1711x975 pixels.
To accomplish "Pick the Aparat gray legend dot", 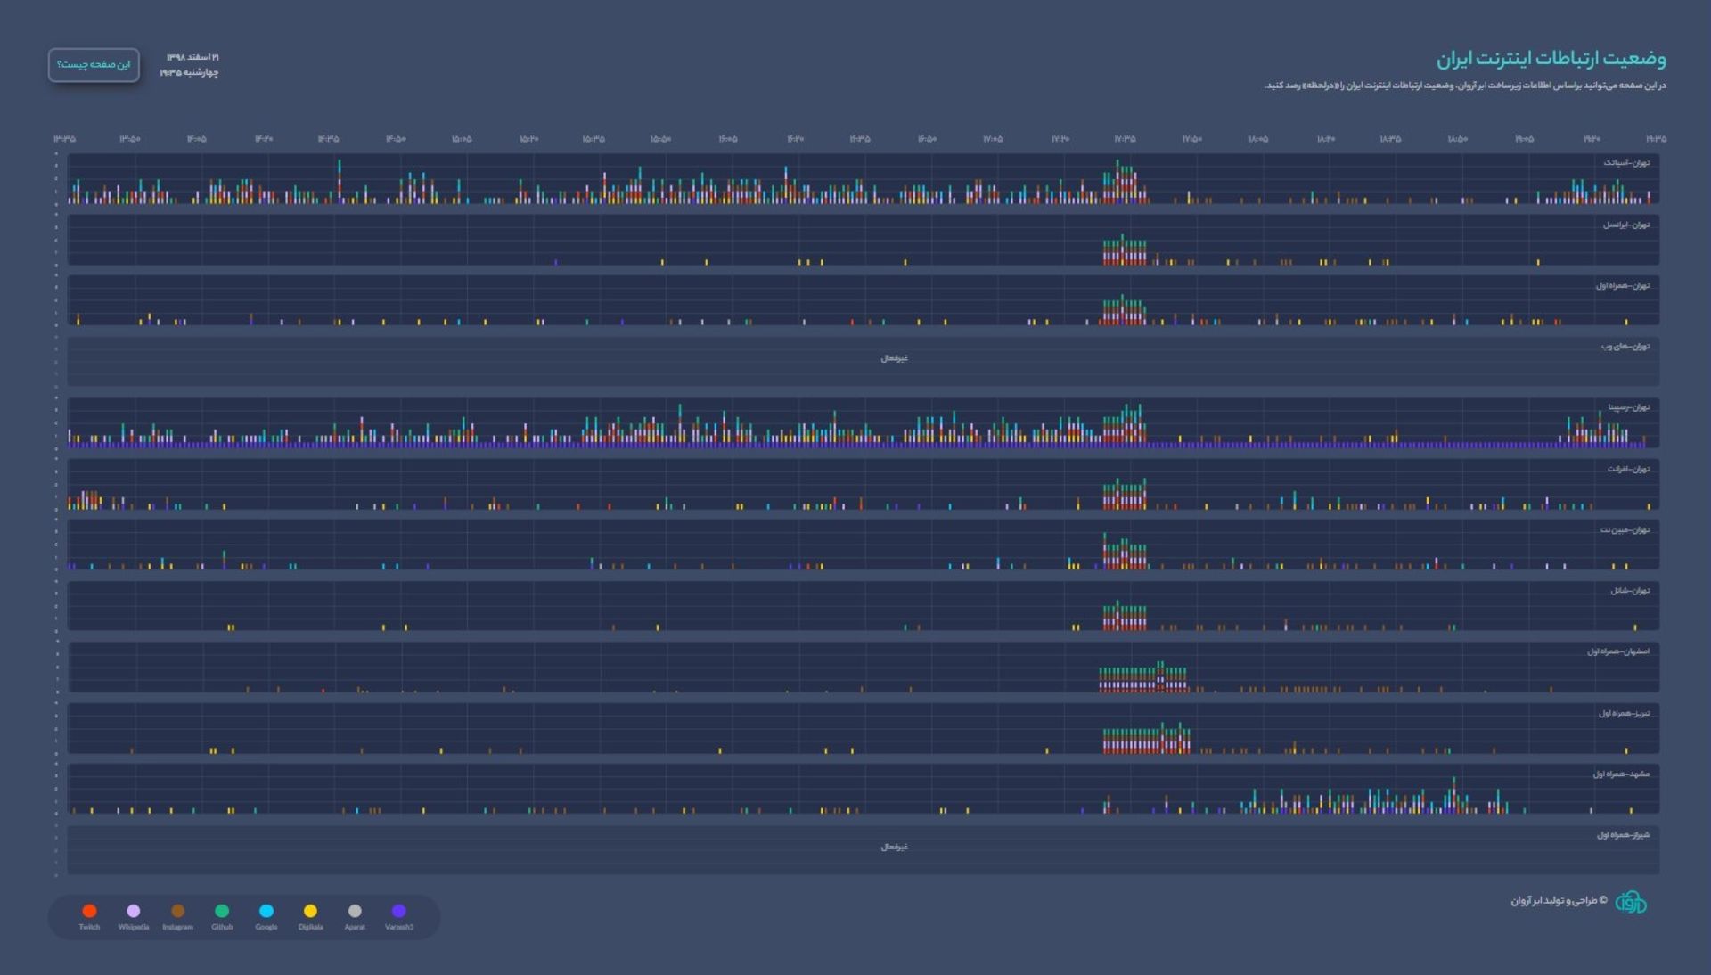I will point(355,911).
